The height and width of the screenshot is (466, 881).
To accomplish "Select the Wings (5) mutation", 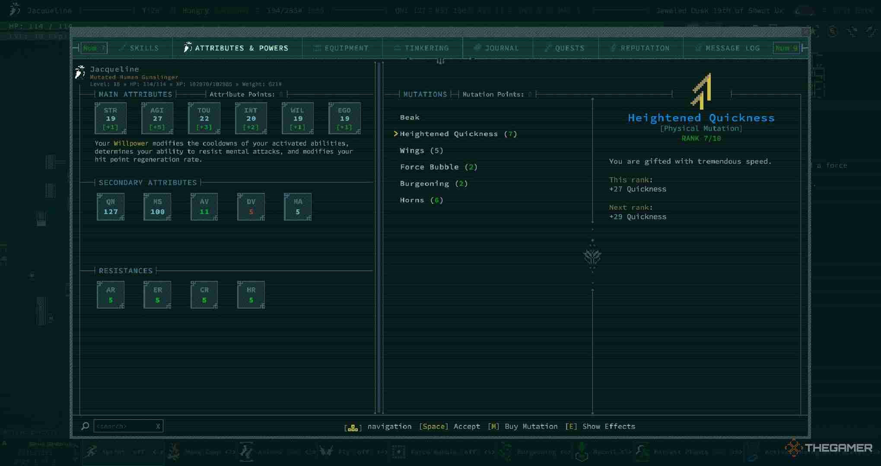I will pos(422,151).
